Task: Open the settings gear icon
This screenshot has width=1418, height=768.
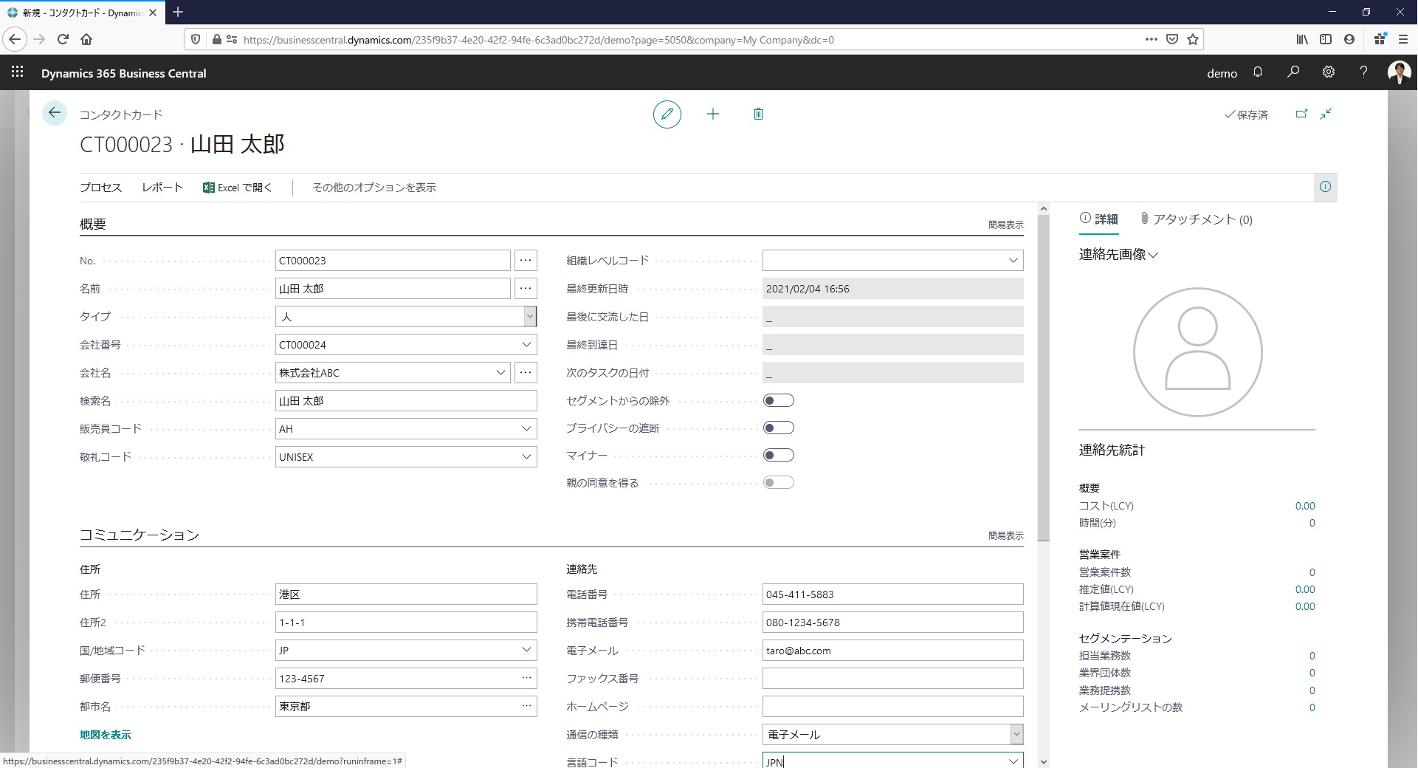Action: coord(1329,72)
